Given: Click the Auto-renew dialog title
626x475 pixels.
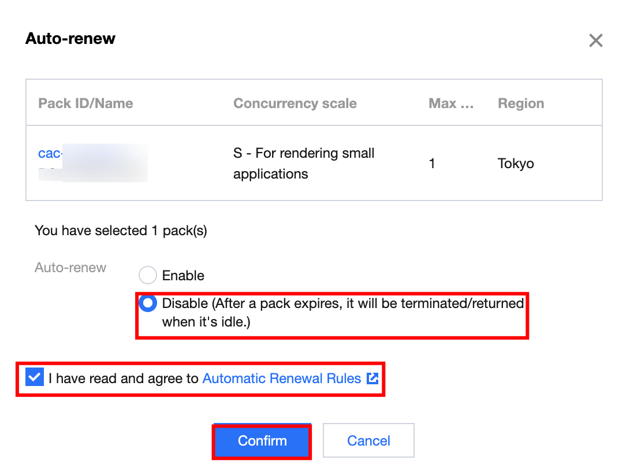Looking at the screenshot, I should 70,39.
